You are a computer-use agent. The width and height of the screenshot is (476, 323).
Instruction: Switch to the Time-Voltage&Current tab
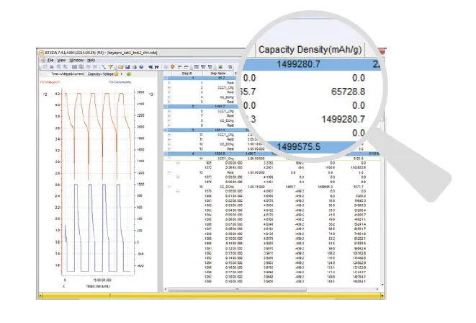click(x=68, y=74)
